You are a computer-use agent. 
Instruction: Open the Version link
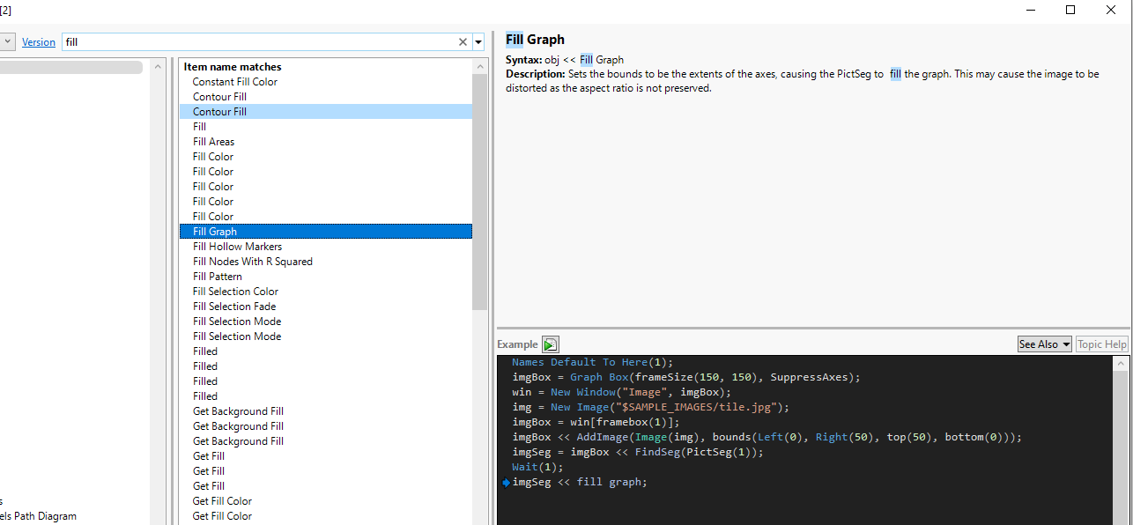pyautogui.click(x=39, y=41)
